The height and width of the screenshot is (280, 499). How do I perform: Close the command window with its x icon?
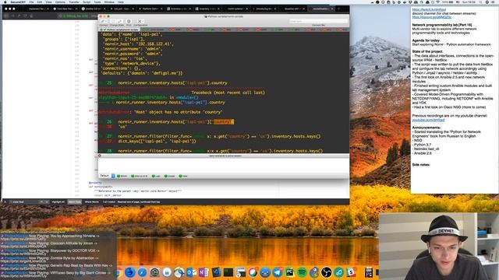point(100,156)
